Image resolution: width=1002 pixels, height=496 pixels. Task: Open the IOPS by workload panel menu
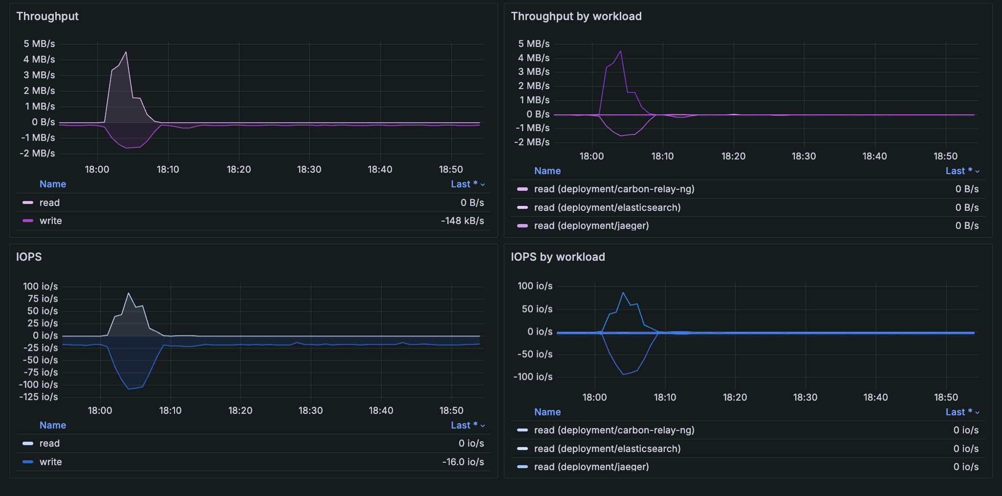[558, 257]
